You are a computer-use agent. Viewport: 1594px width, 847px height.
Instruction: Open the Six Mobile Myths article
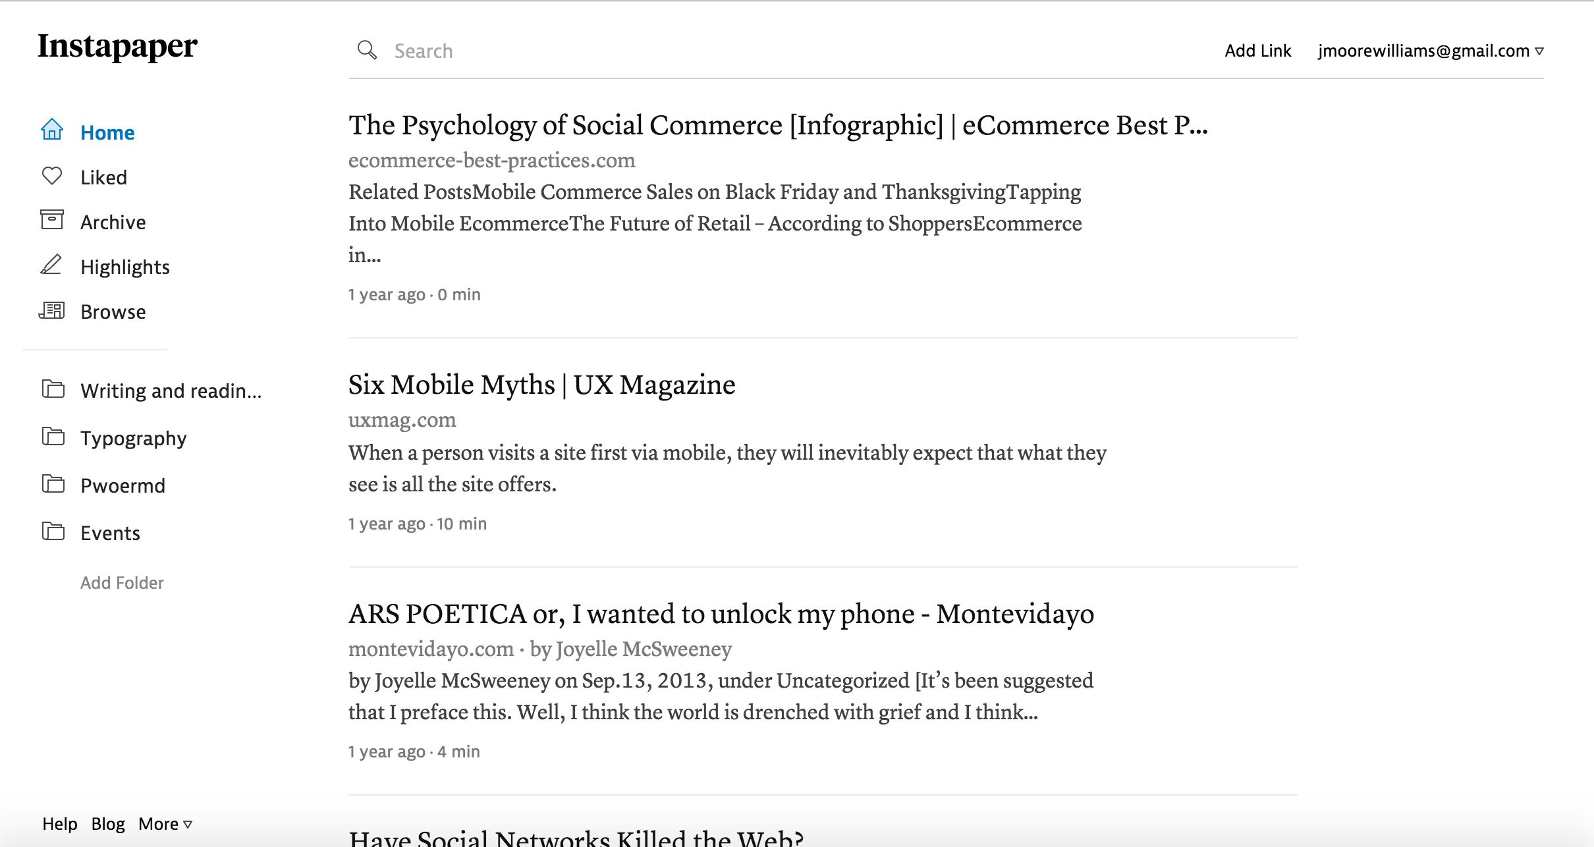(x=541, y=385)
